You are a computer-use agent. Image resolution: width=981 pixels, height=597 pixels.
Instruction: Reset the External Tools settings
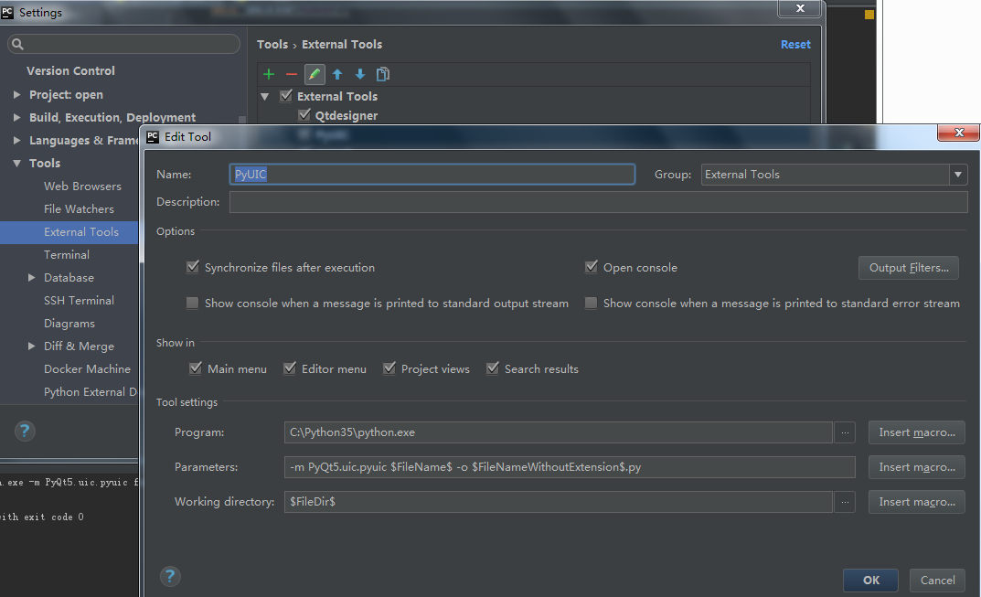(x=795, y=45)
